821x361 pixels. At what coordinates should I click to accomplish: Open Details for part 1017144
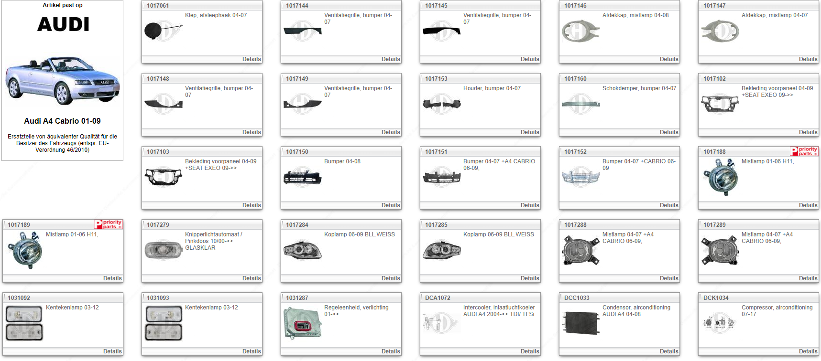(x=391, y=59)
